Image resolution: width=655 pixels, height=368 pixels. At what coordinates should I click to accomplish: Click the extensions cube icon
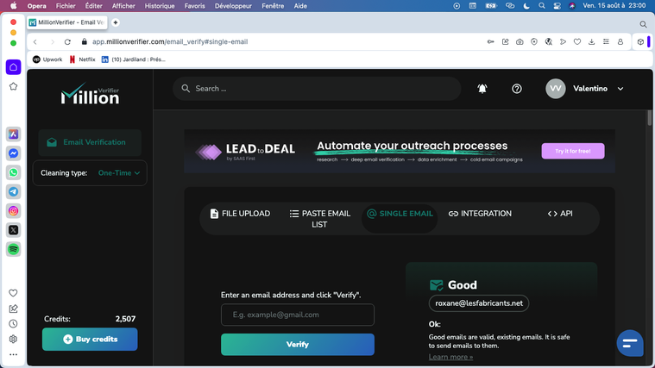coord(640,41)
